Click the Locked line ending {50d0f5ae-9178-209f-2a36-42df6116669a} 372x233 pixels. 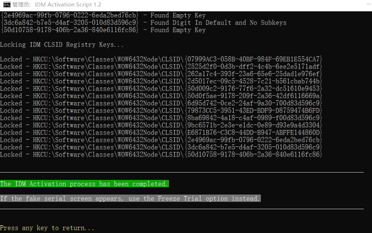click(x=161, y=96)
